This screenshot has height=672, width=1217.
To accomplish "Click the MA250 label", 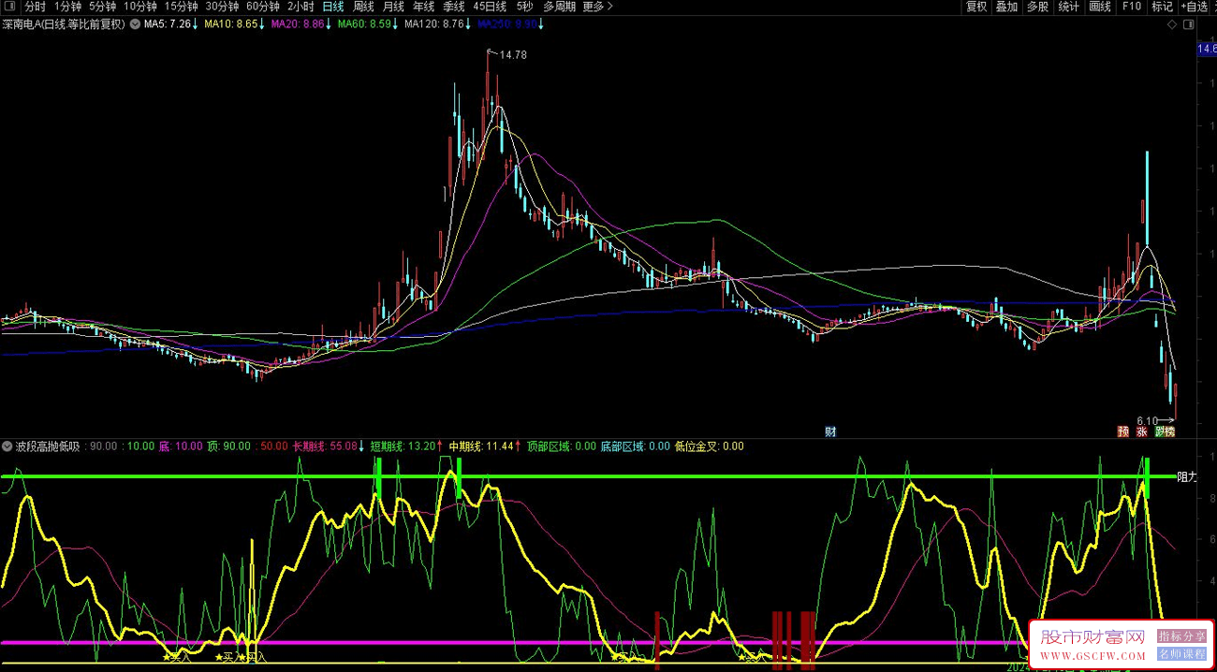I will coord(509,24).
